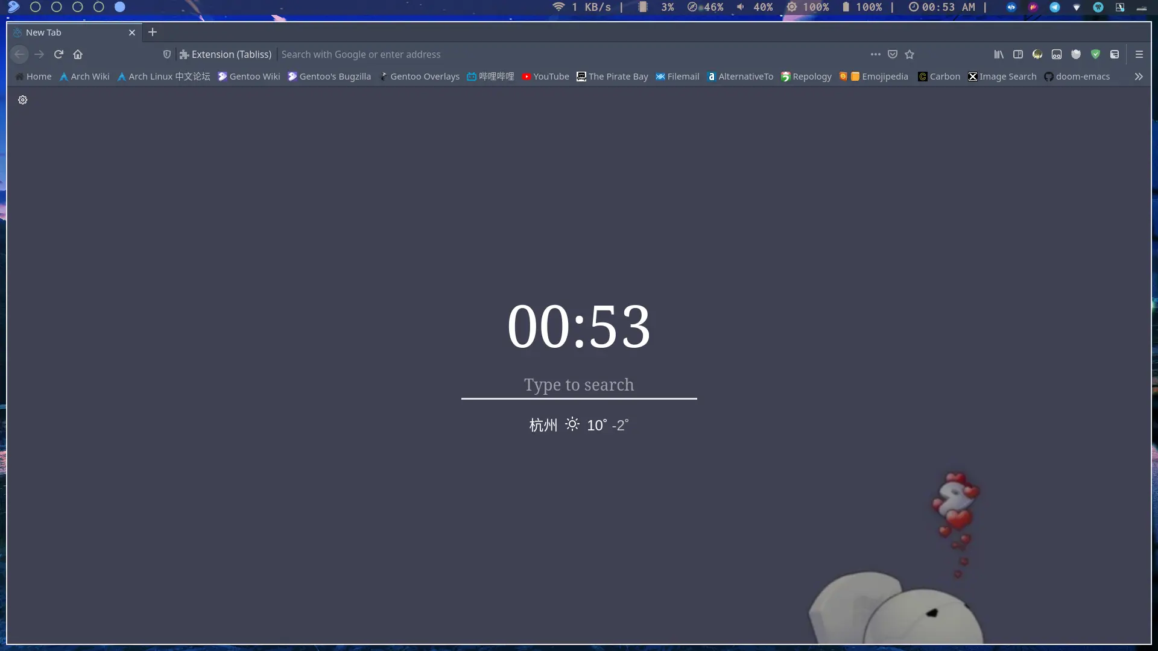Expand hidden bookmarks with double chevron
1158x651 pixels.
[1138, 77]
